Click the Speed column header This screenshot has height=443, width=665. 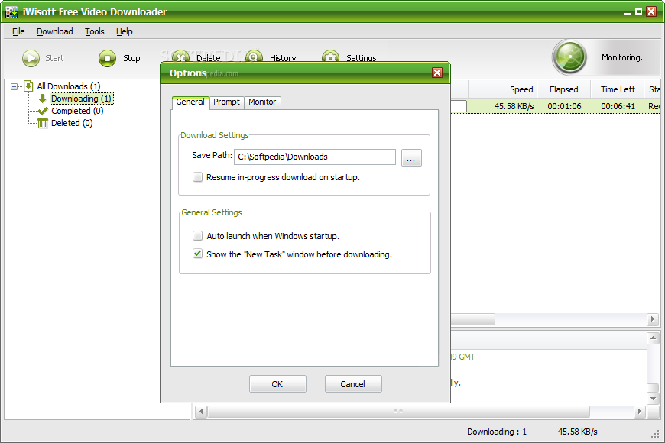click(x=503, y=89)
